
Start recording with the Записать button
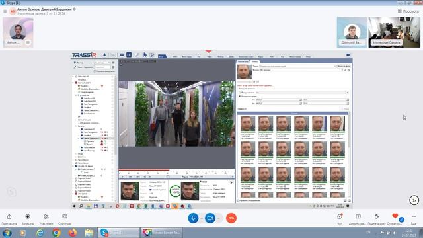(x=28, y=219)
